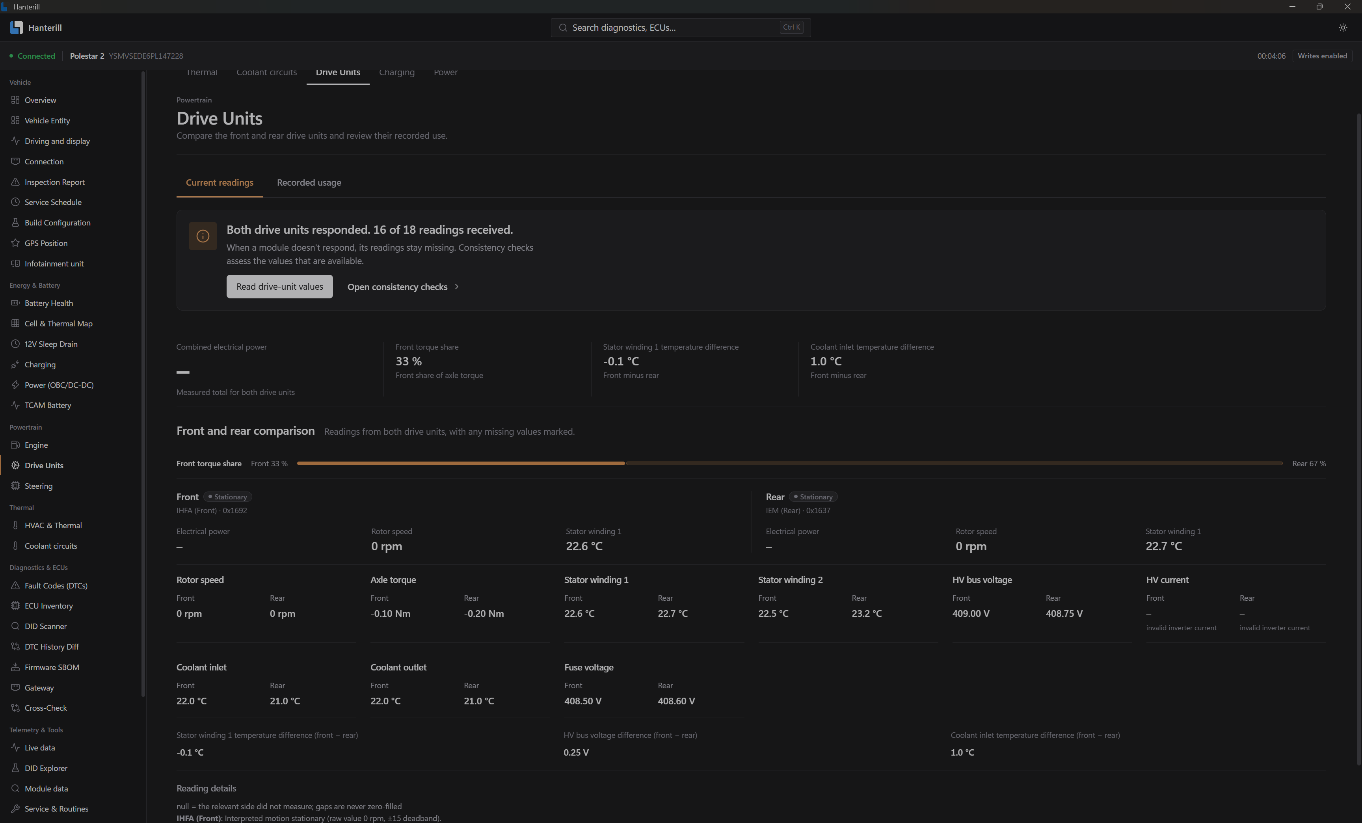Image resolution: width=1362 pixels, height=823 pixels.
Task: Click the Hanterill logo icon
Action: [17, 28]
